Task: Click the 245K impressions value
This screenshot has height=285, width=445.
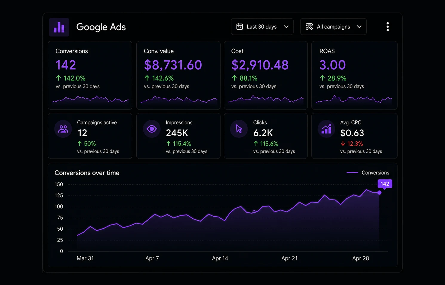Action: point(177,133)
